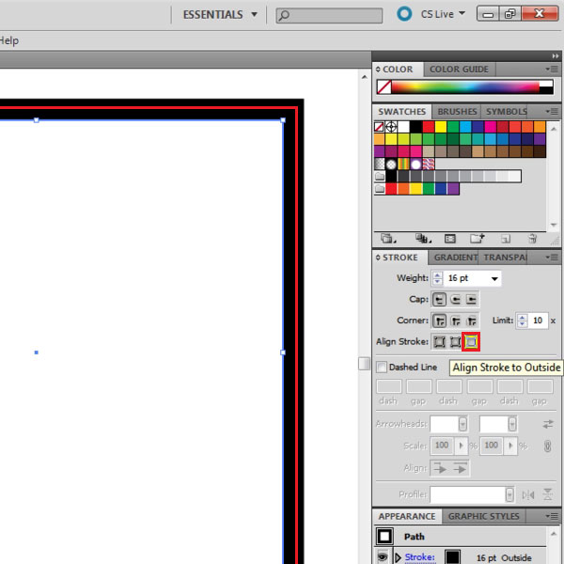Click the Stroke link in Appearance panel
The image size is (564, 564).
(420, 557)
